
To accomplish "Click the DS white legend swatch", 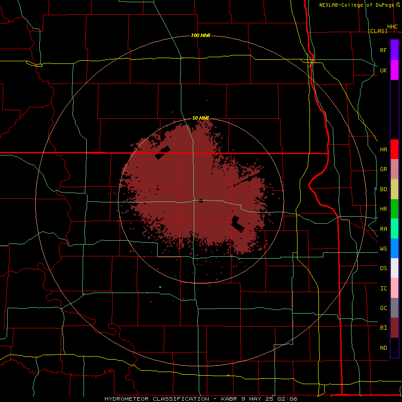I will pos(394,268).
